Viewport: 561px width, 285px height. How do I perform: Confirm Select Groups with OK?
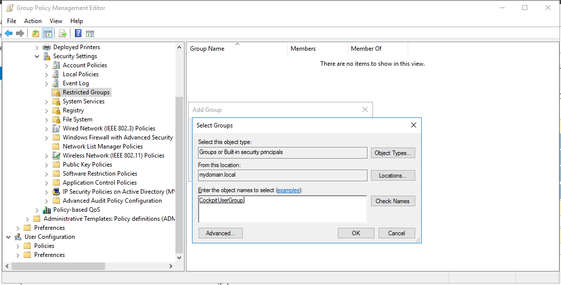pyautogui.click(x=356, y=233)
